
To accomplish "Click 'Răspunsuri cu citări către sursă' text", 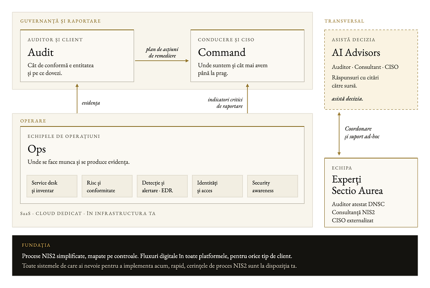I will pyautogui.click(x=355, y=82).
